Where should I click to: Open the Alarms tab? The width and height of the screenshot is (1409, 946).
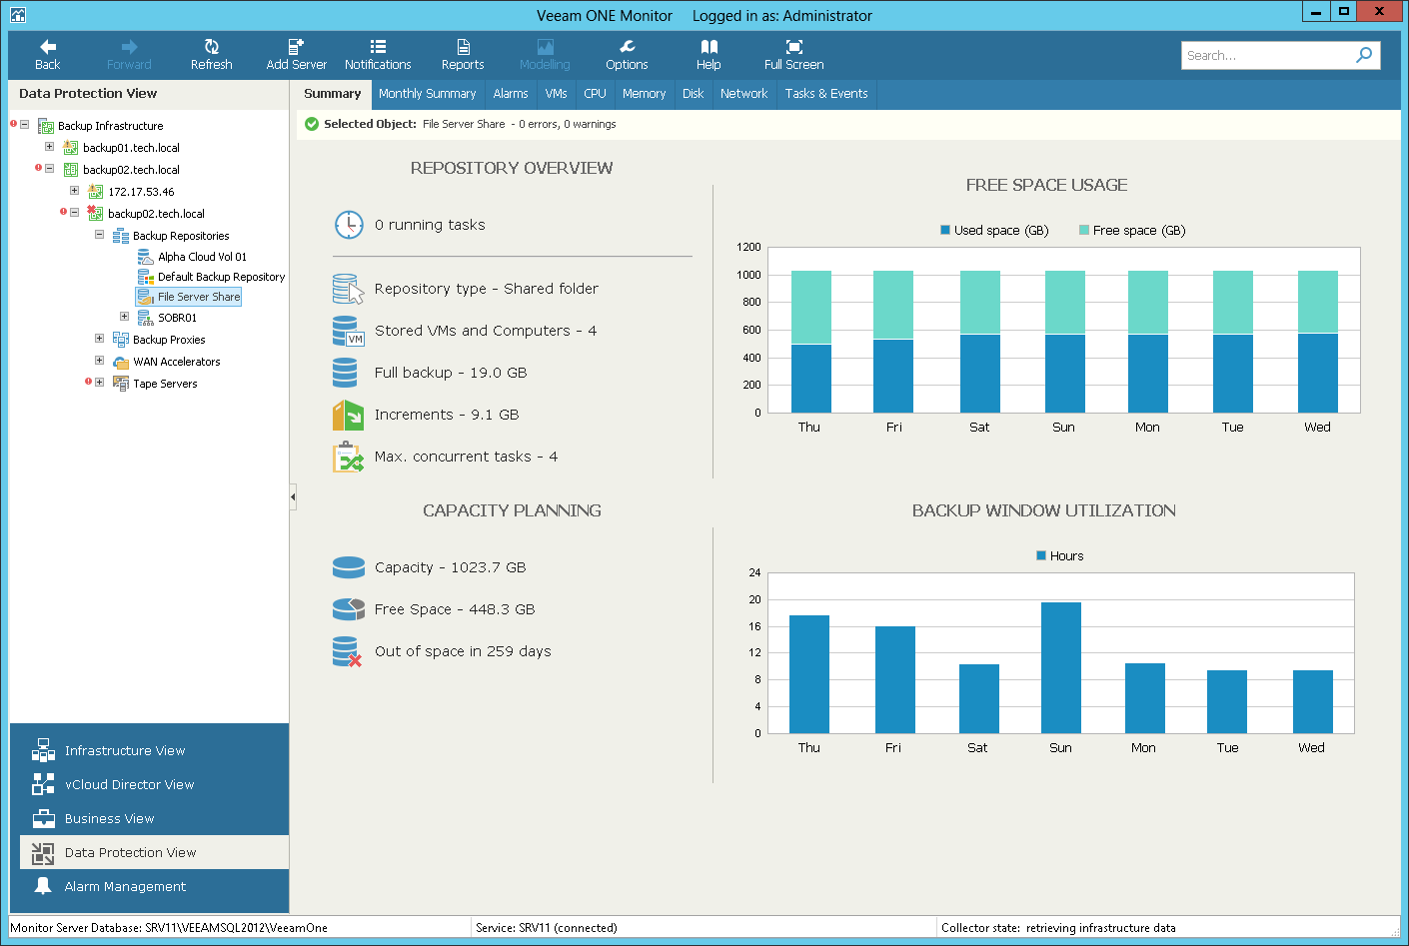tap(510, 94)
